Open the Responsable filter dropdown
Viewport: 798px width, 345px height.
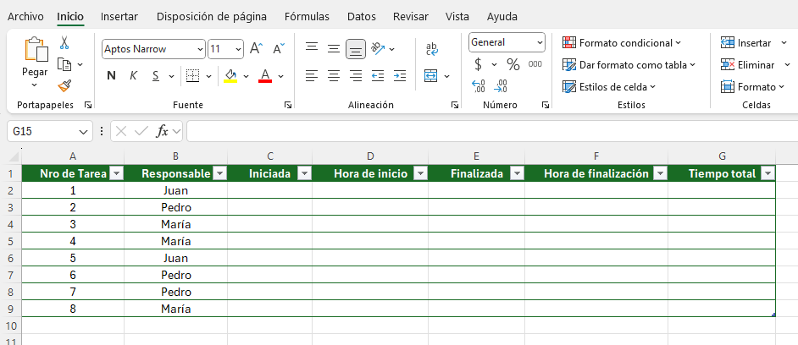point(220,174)
